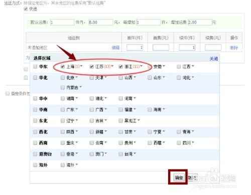
Task: Check the 广西 checkbox
Action: (91, 110)
